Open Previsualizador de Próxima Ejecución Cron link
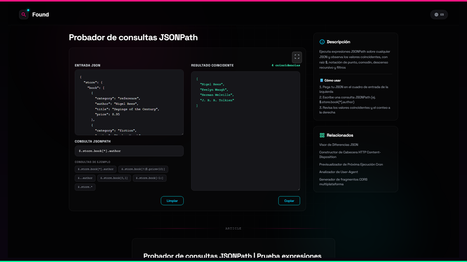The image size is (467, 262). tap(351, 165)
